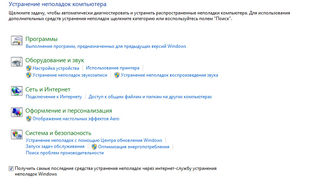Open Отображение настольных эффектов Aero
Image resolution: width=312 pixels, height=182 pixels.
[x=76, y=119]
